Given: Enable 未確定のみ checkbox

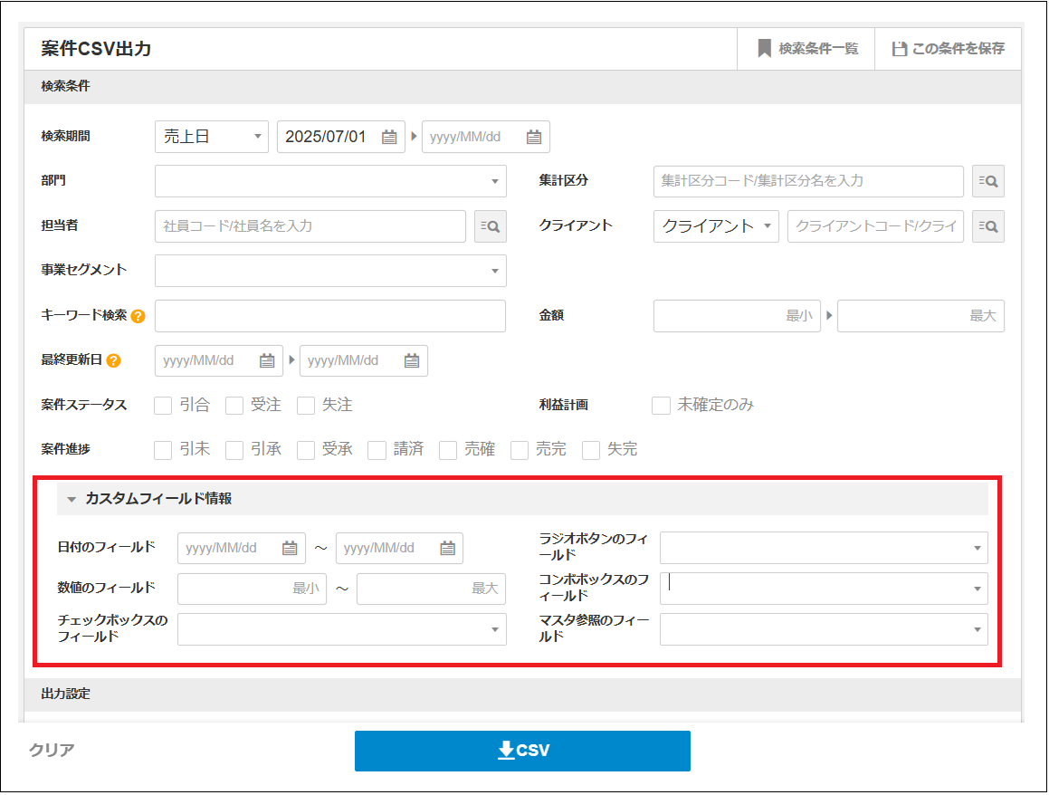Looking at the screenshot, I should 662,406.
